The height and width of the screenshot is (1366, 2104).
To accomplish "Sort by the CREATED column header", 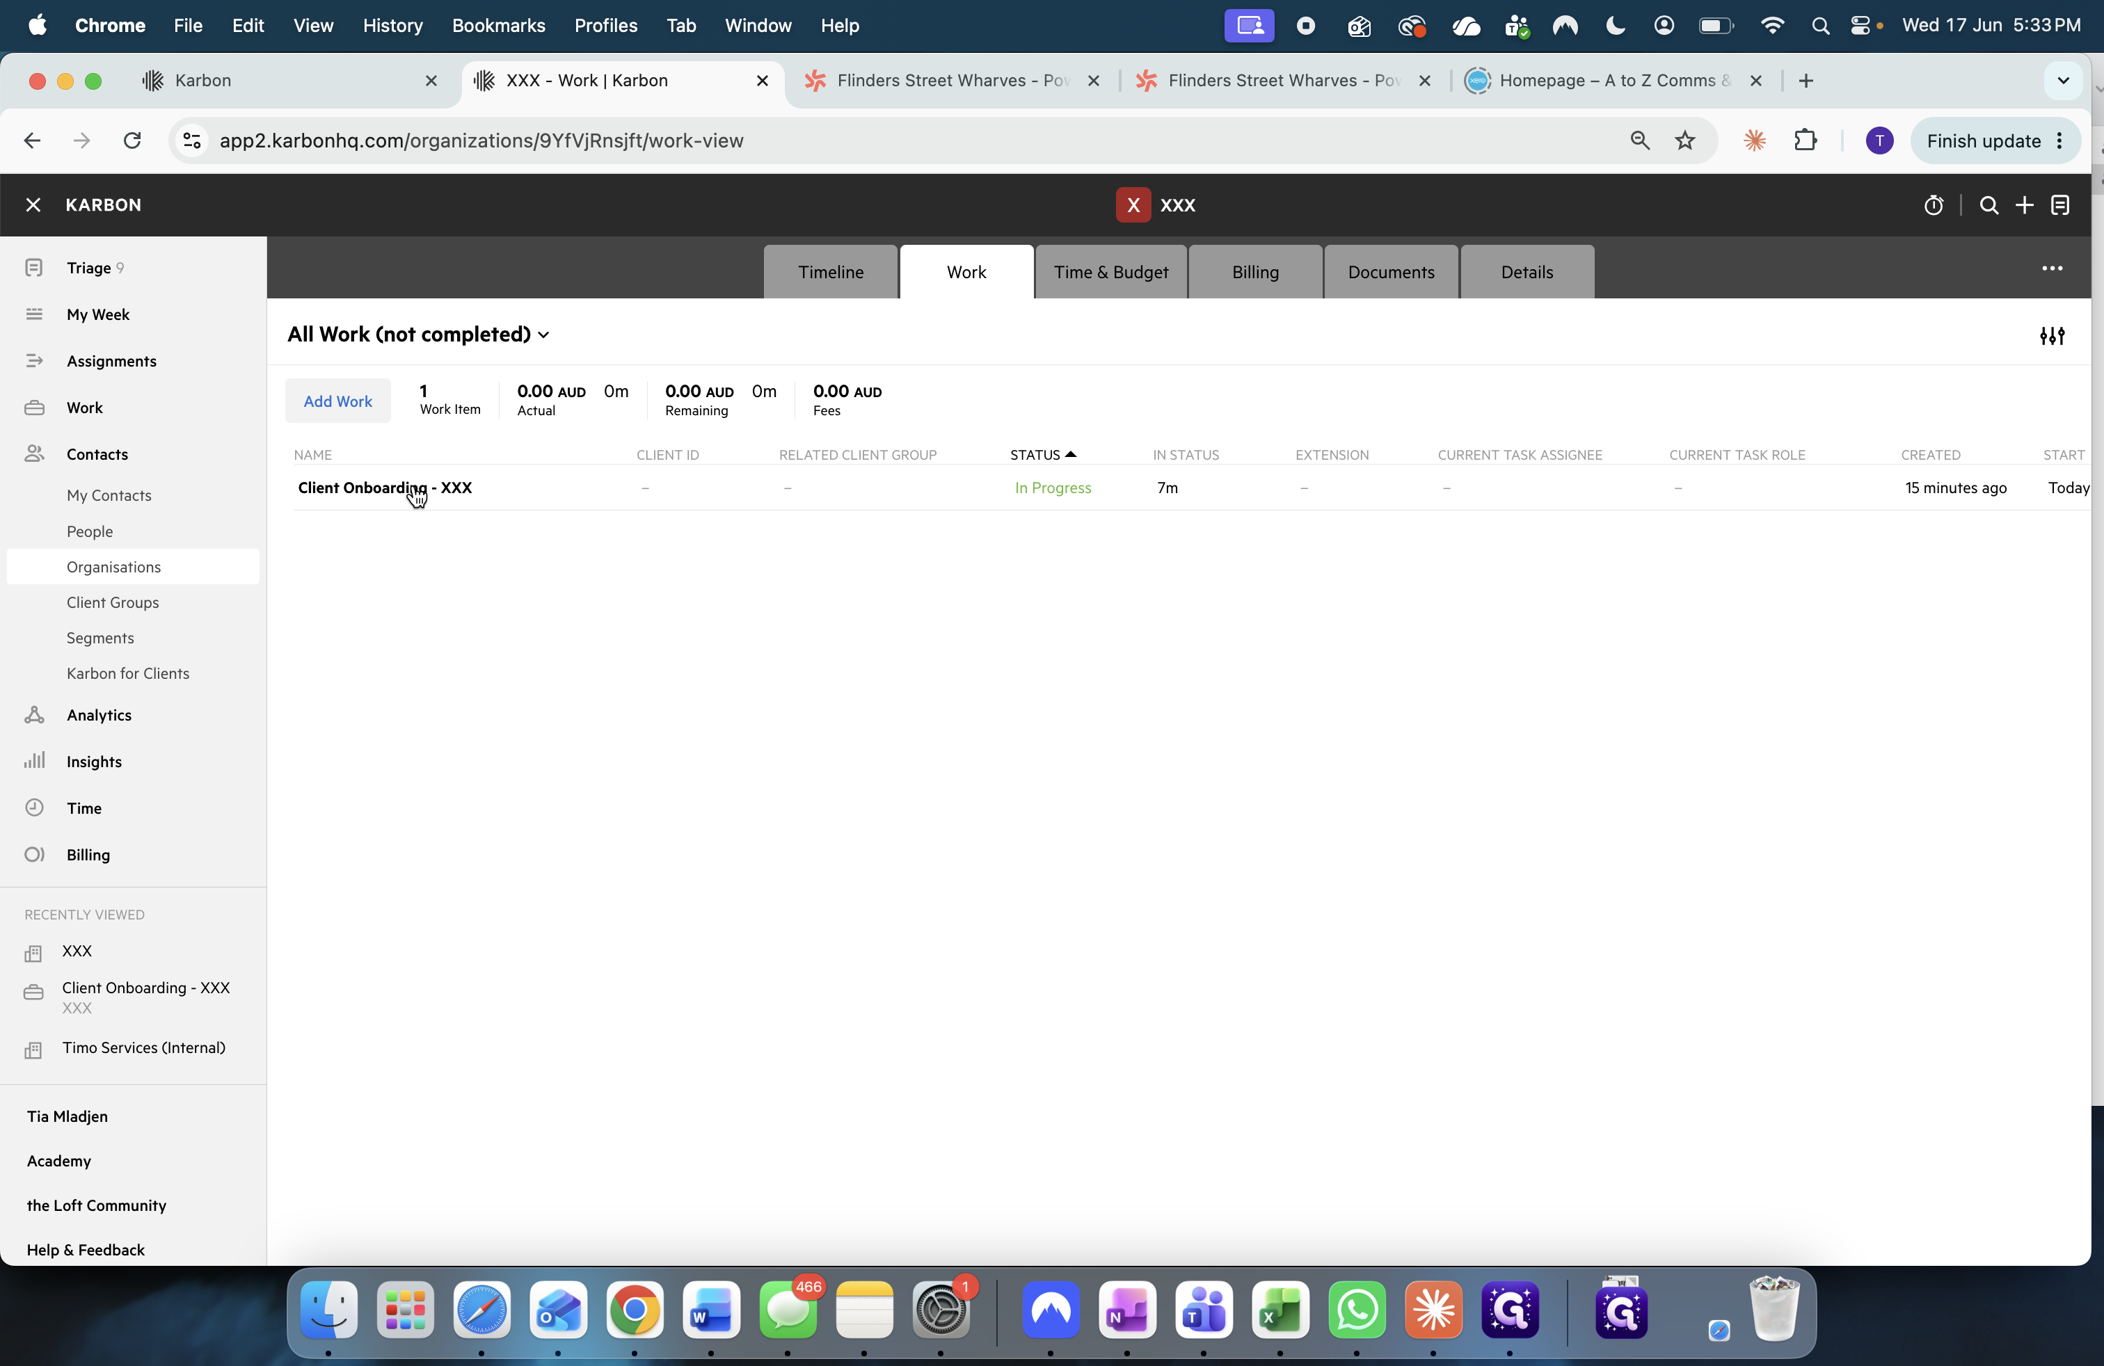I will [1930, 455].
